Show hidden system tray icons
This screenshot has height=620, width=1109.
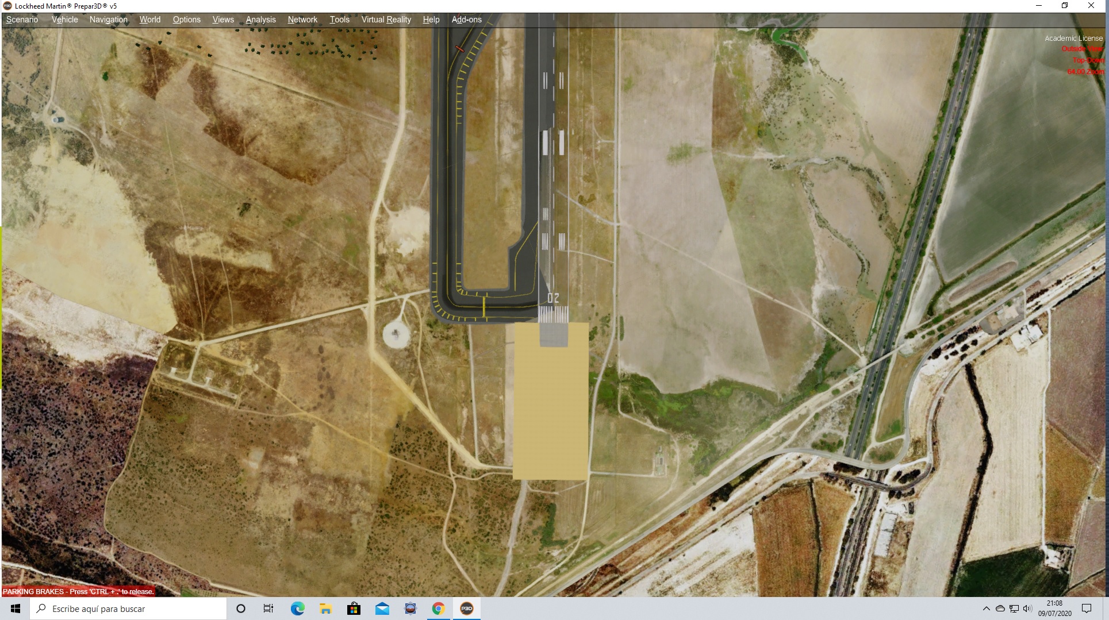(x=986, y=609)
